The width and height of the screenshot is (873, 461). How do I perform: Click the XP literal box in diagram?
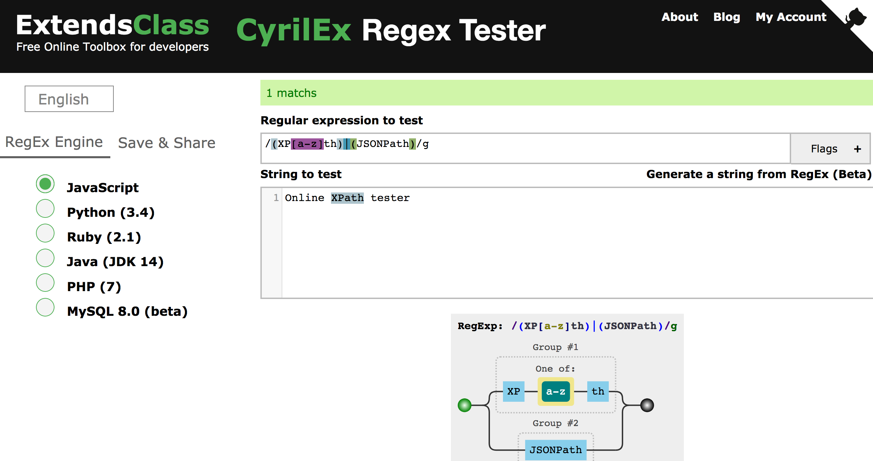point(514,391)
